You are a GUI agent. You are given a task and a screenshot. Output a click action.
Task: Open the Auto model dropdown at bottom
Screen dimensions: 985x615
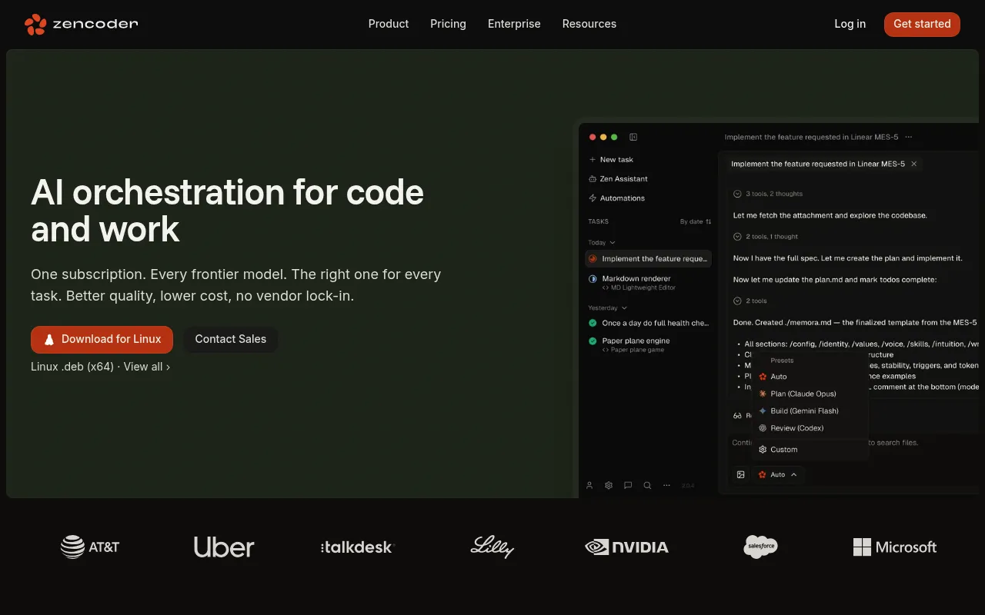pos(778,474)
